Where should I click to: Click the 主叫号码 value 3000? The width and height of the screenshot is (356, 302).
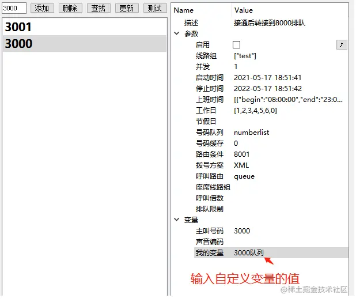click(242, 231)
